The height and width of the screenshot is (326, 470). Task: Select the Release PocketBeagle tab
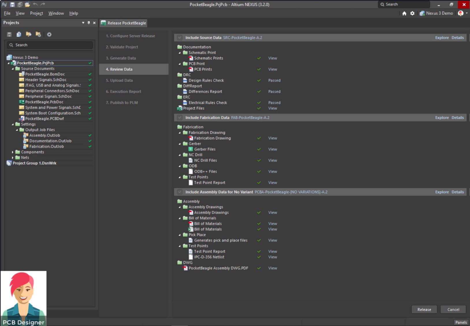[x=124, y=23]
